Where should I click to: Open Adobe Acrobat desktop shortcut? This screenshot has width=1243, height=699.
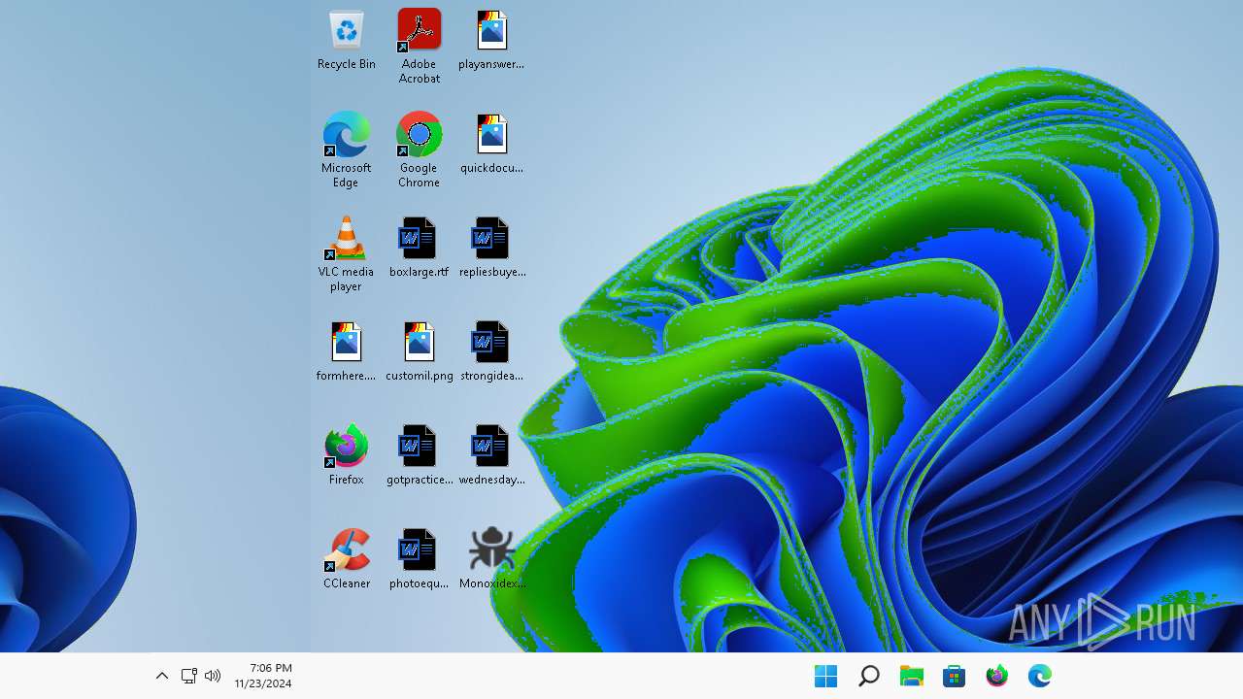click(x=420, y=47)
